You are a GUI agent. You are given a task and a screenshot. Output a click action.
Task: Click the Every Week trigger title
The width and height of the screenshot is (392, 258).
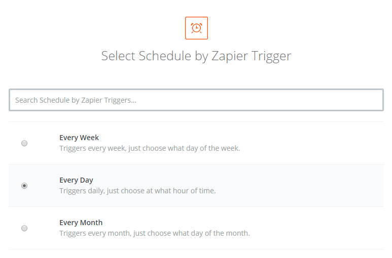(79, 138)
